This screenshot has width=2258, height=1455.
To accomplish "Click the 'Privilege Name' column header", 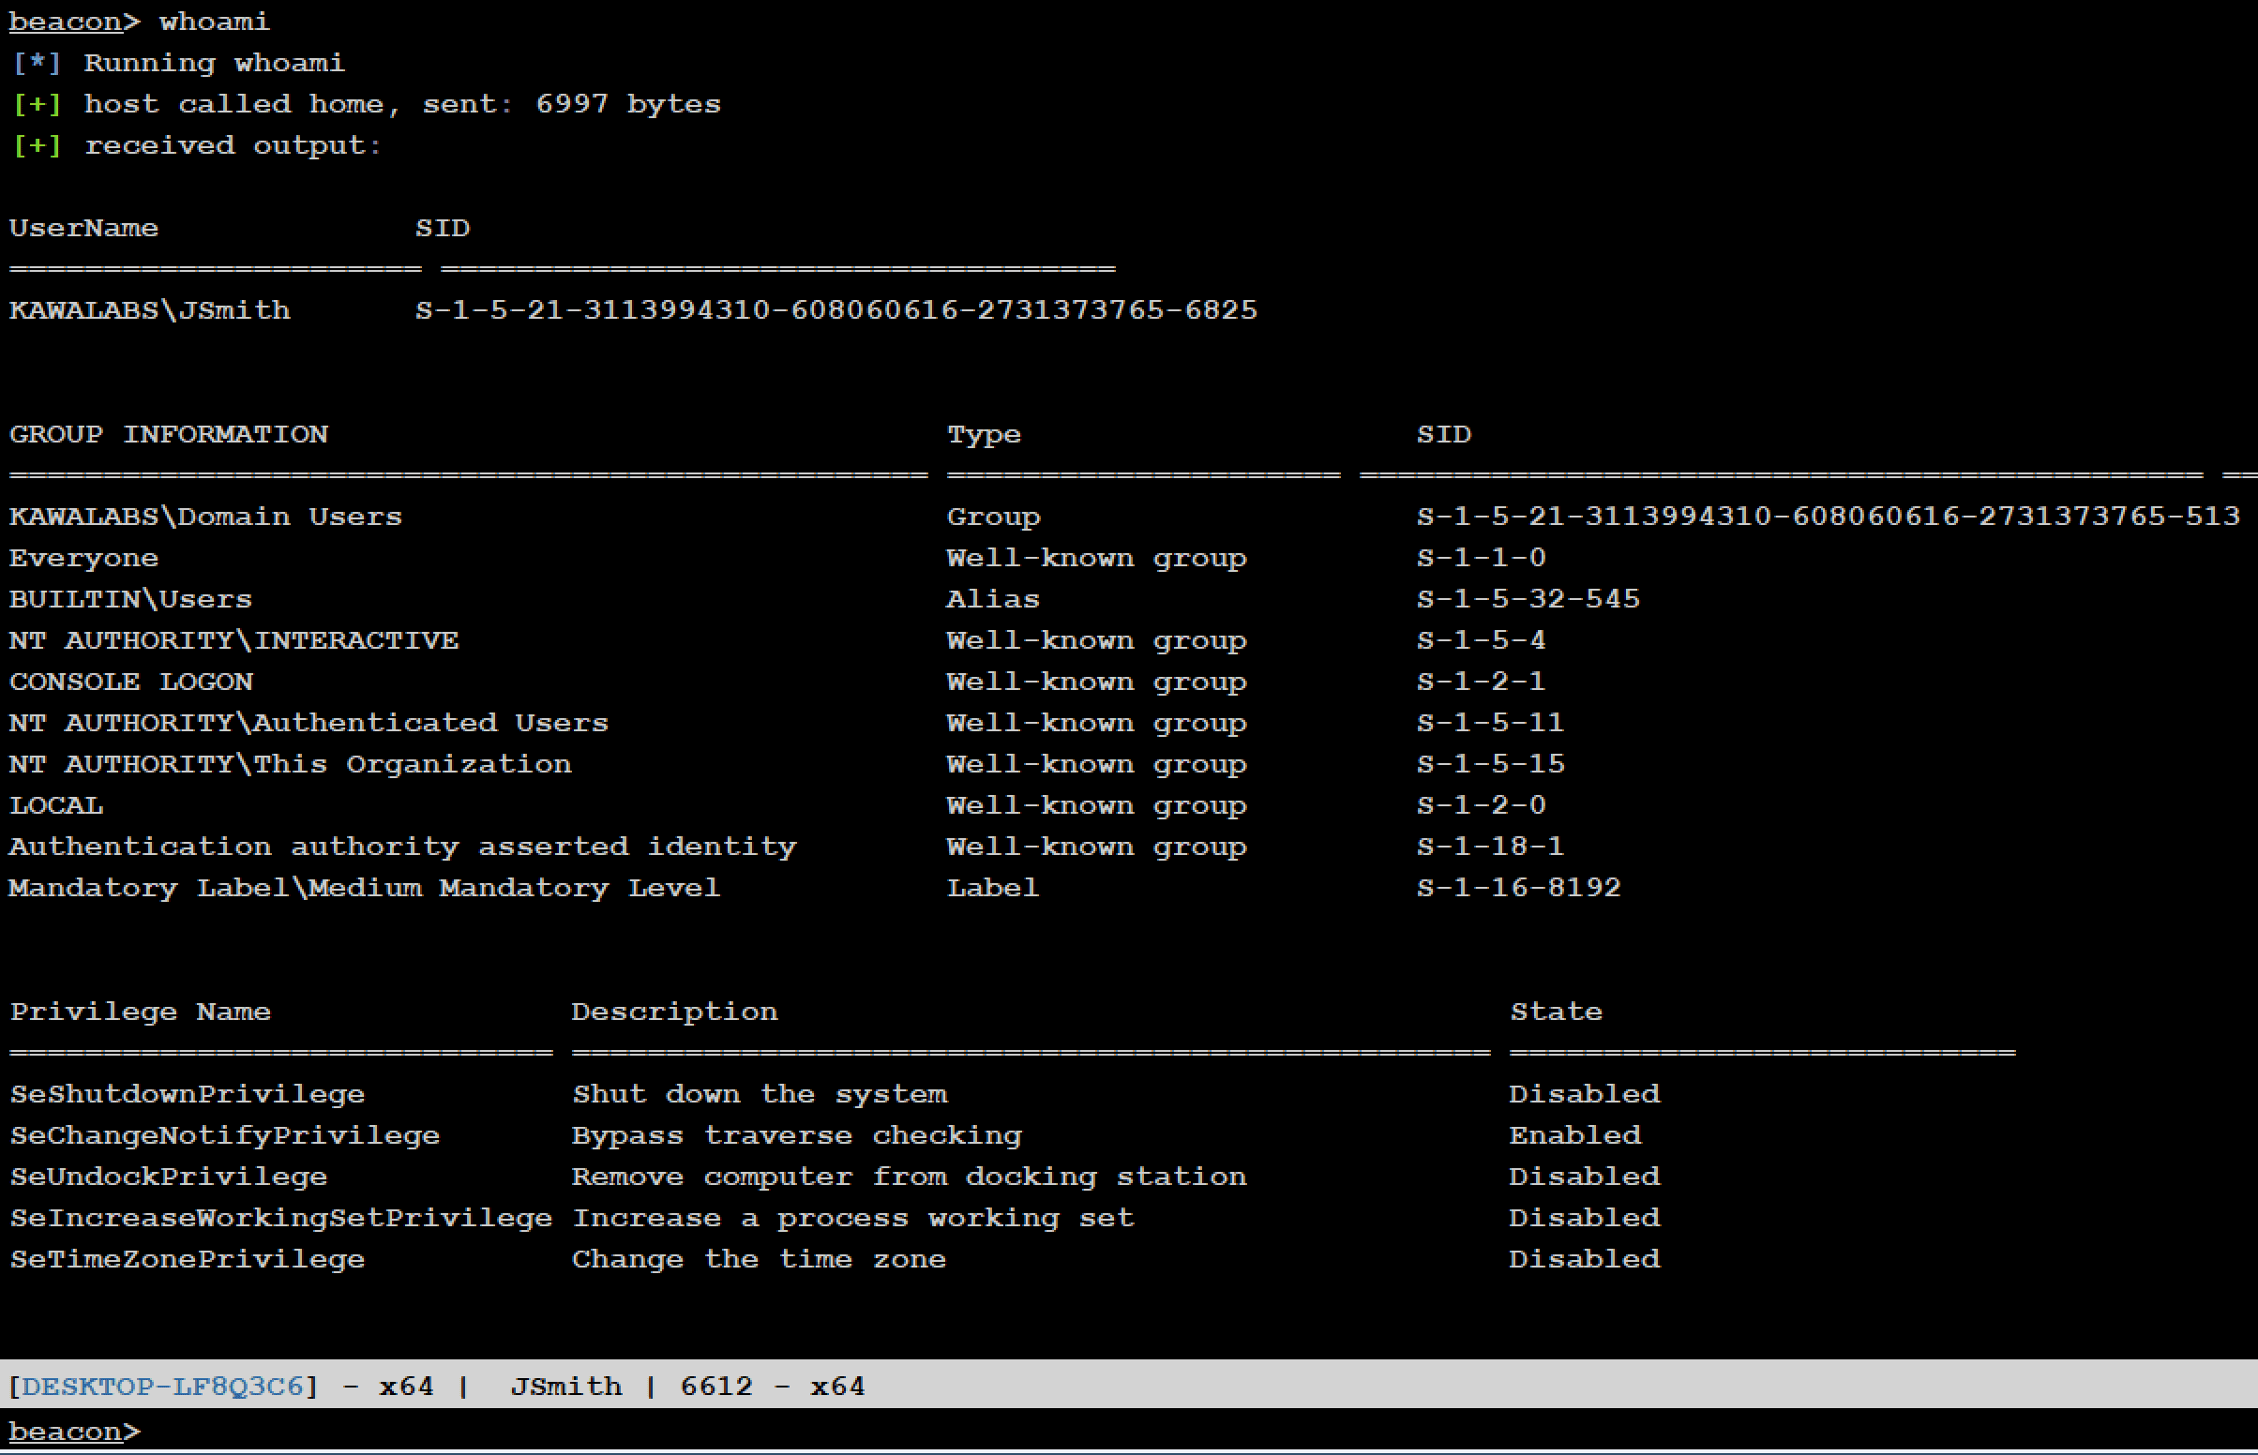I will coord(140,1011).
